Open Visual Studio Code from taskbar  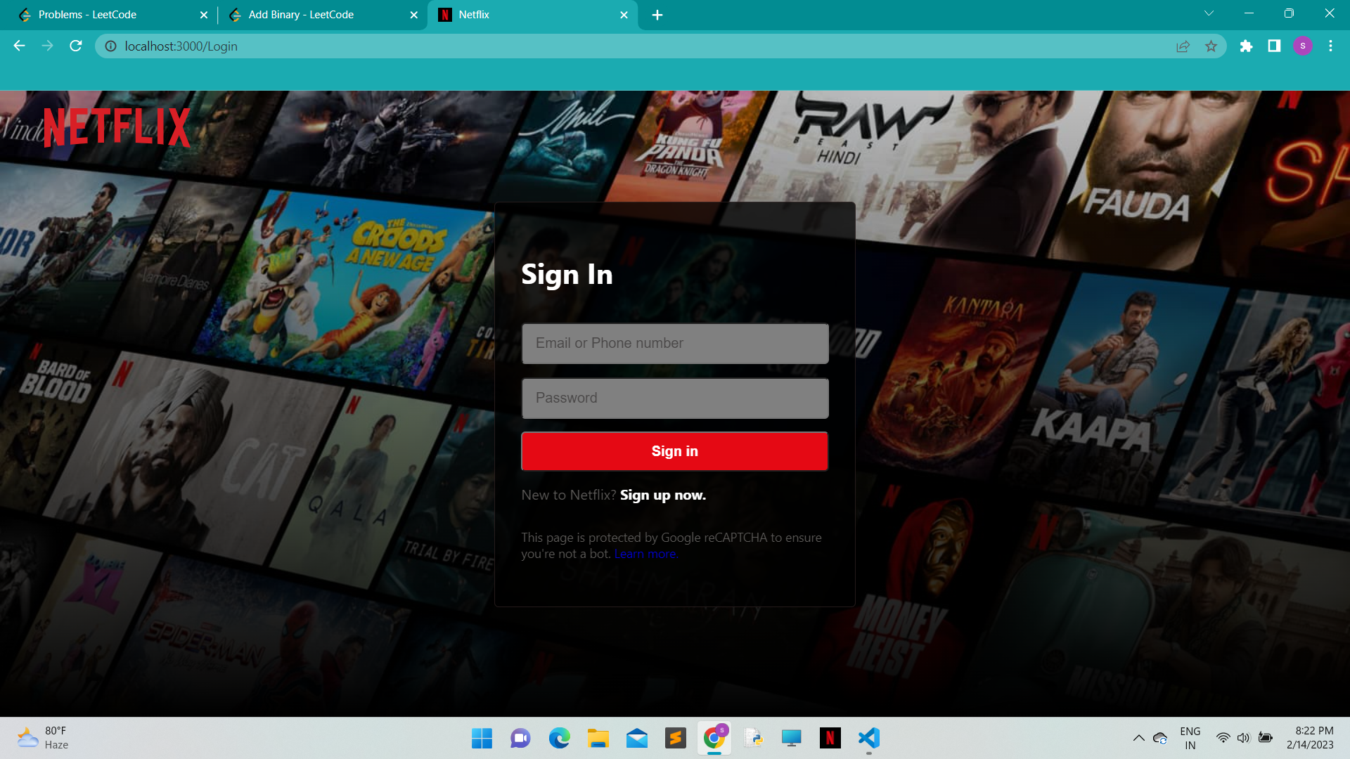click(x=868, y=738)
